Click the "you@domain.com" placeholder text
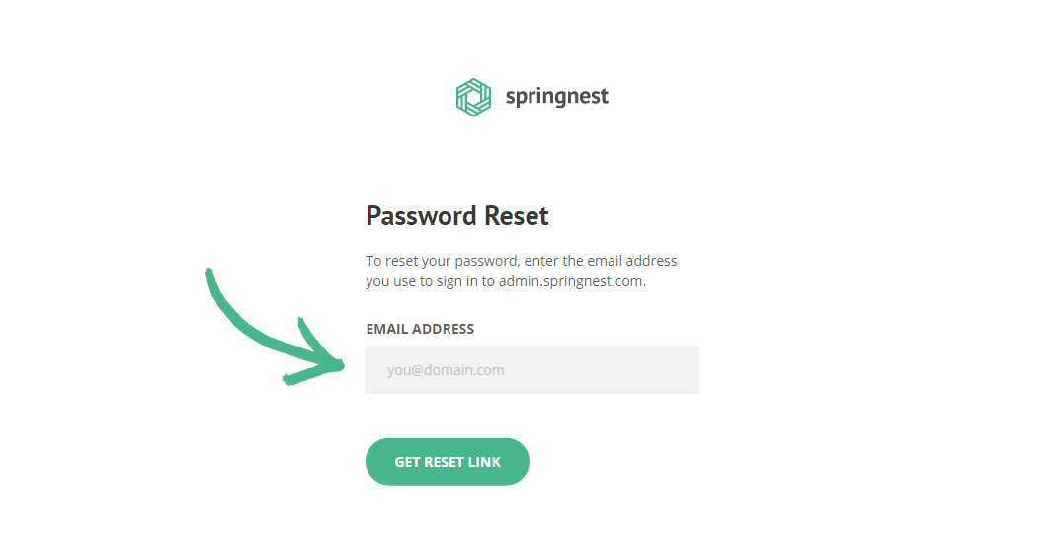The height and width of the screenshot is (540, 1062). tap(446, 370)
